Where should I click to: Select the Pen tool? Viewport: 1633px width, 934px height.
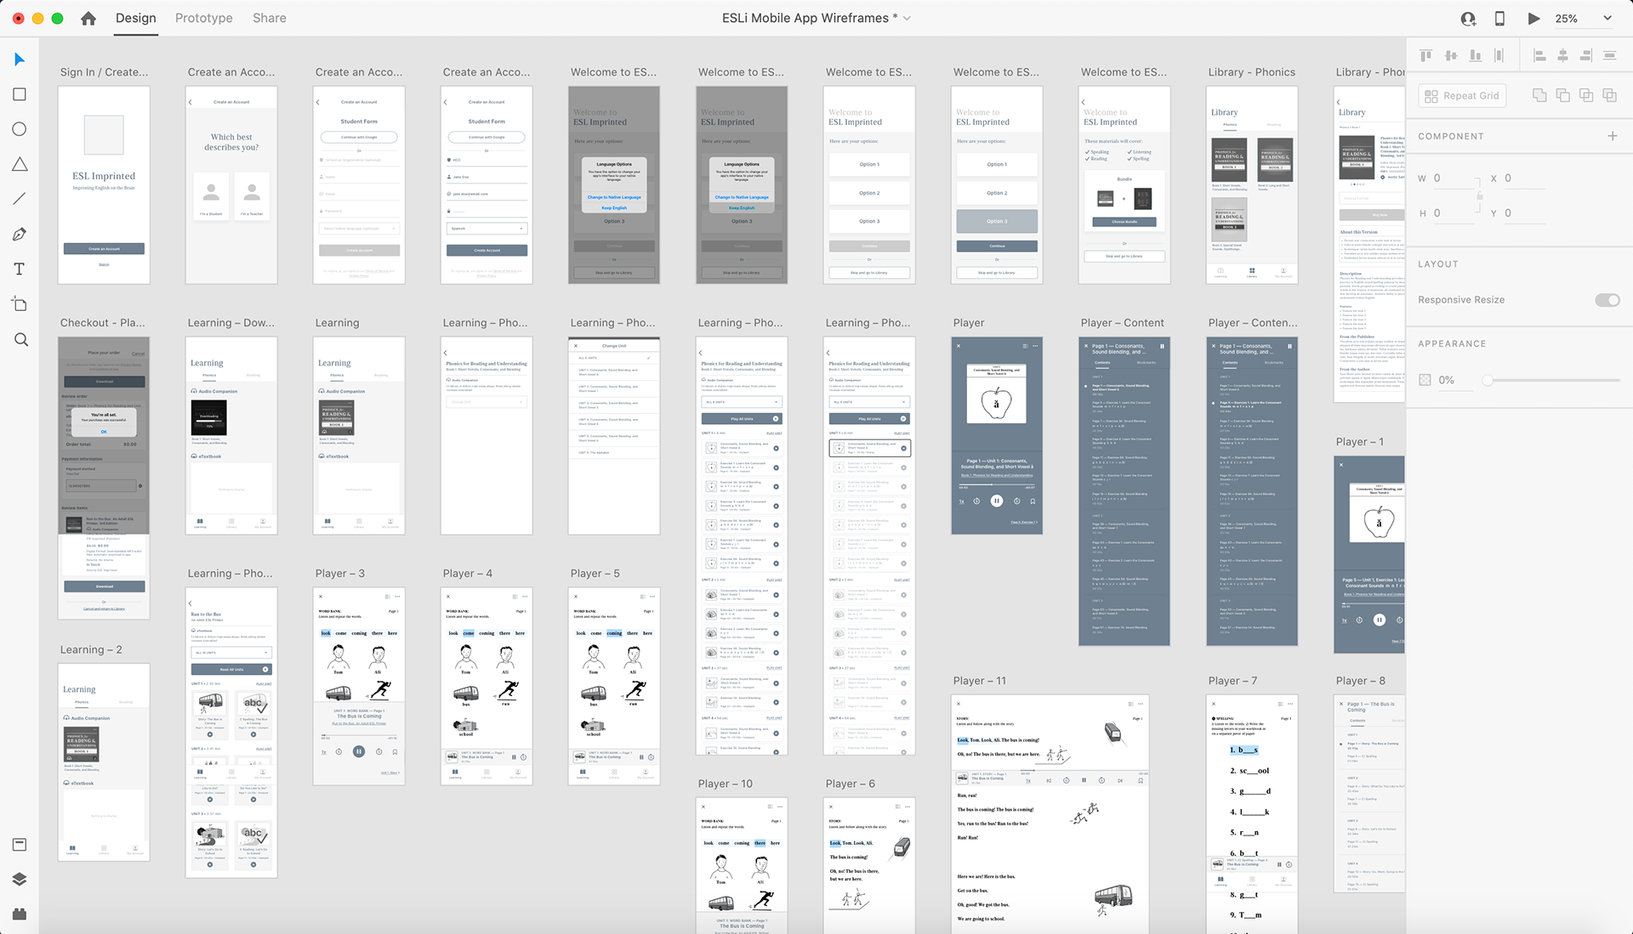click(x=20, y=234)
